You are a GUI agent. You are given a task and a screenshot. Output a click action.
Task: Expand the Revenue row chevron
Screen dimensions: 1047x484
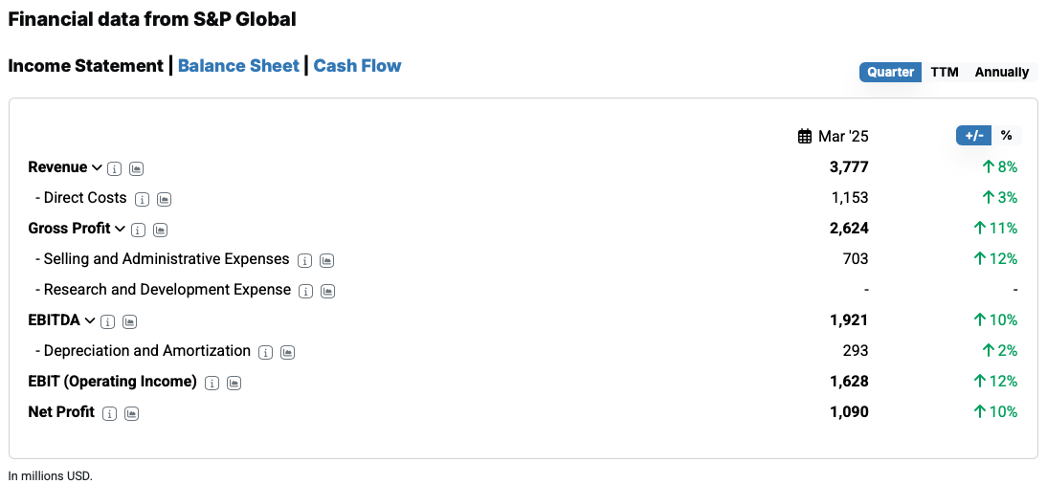[96, 167]
